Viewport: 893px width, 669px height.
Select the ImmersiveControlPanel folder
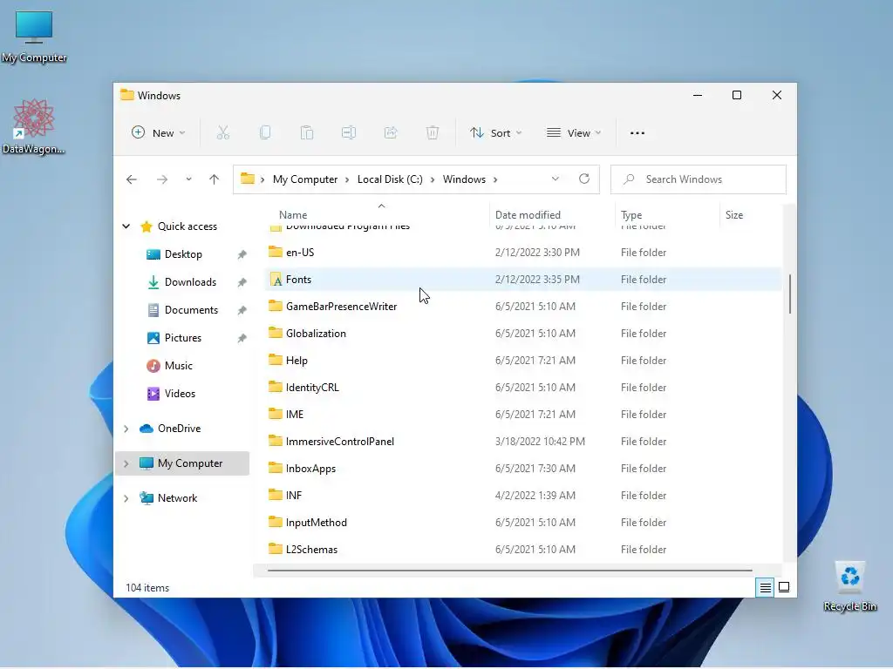523,442
